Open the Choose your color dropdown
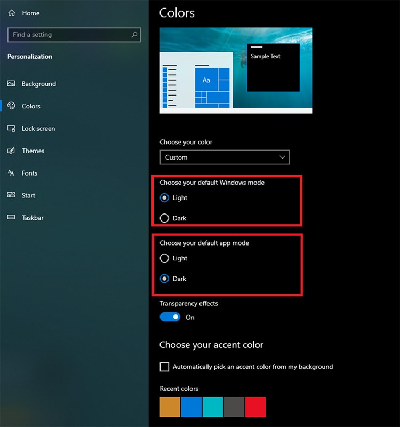The height and width of the screenshot is (427, 400). 225,157
